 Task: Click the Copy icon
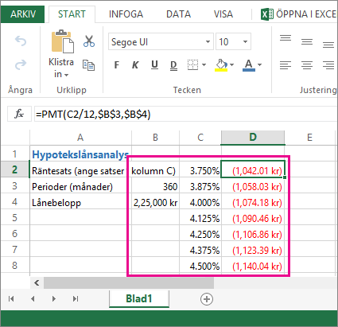[88, 65]
